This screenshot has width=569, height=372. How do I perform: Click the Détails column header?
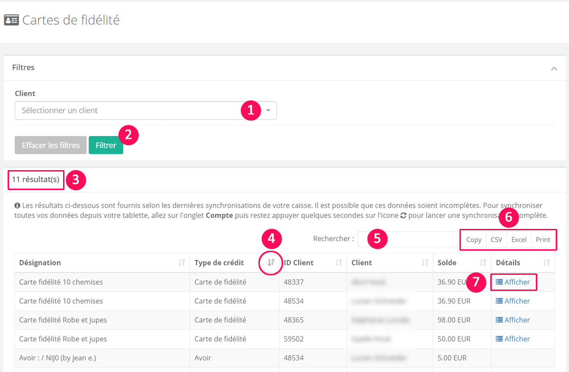click(523, 263)
